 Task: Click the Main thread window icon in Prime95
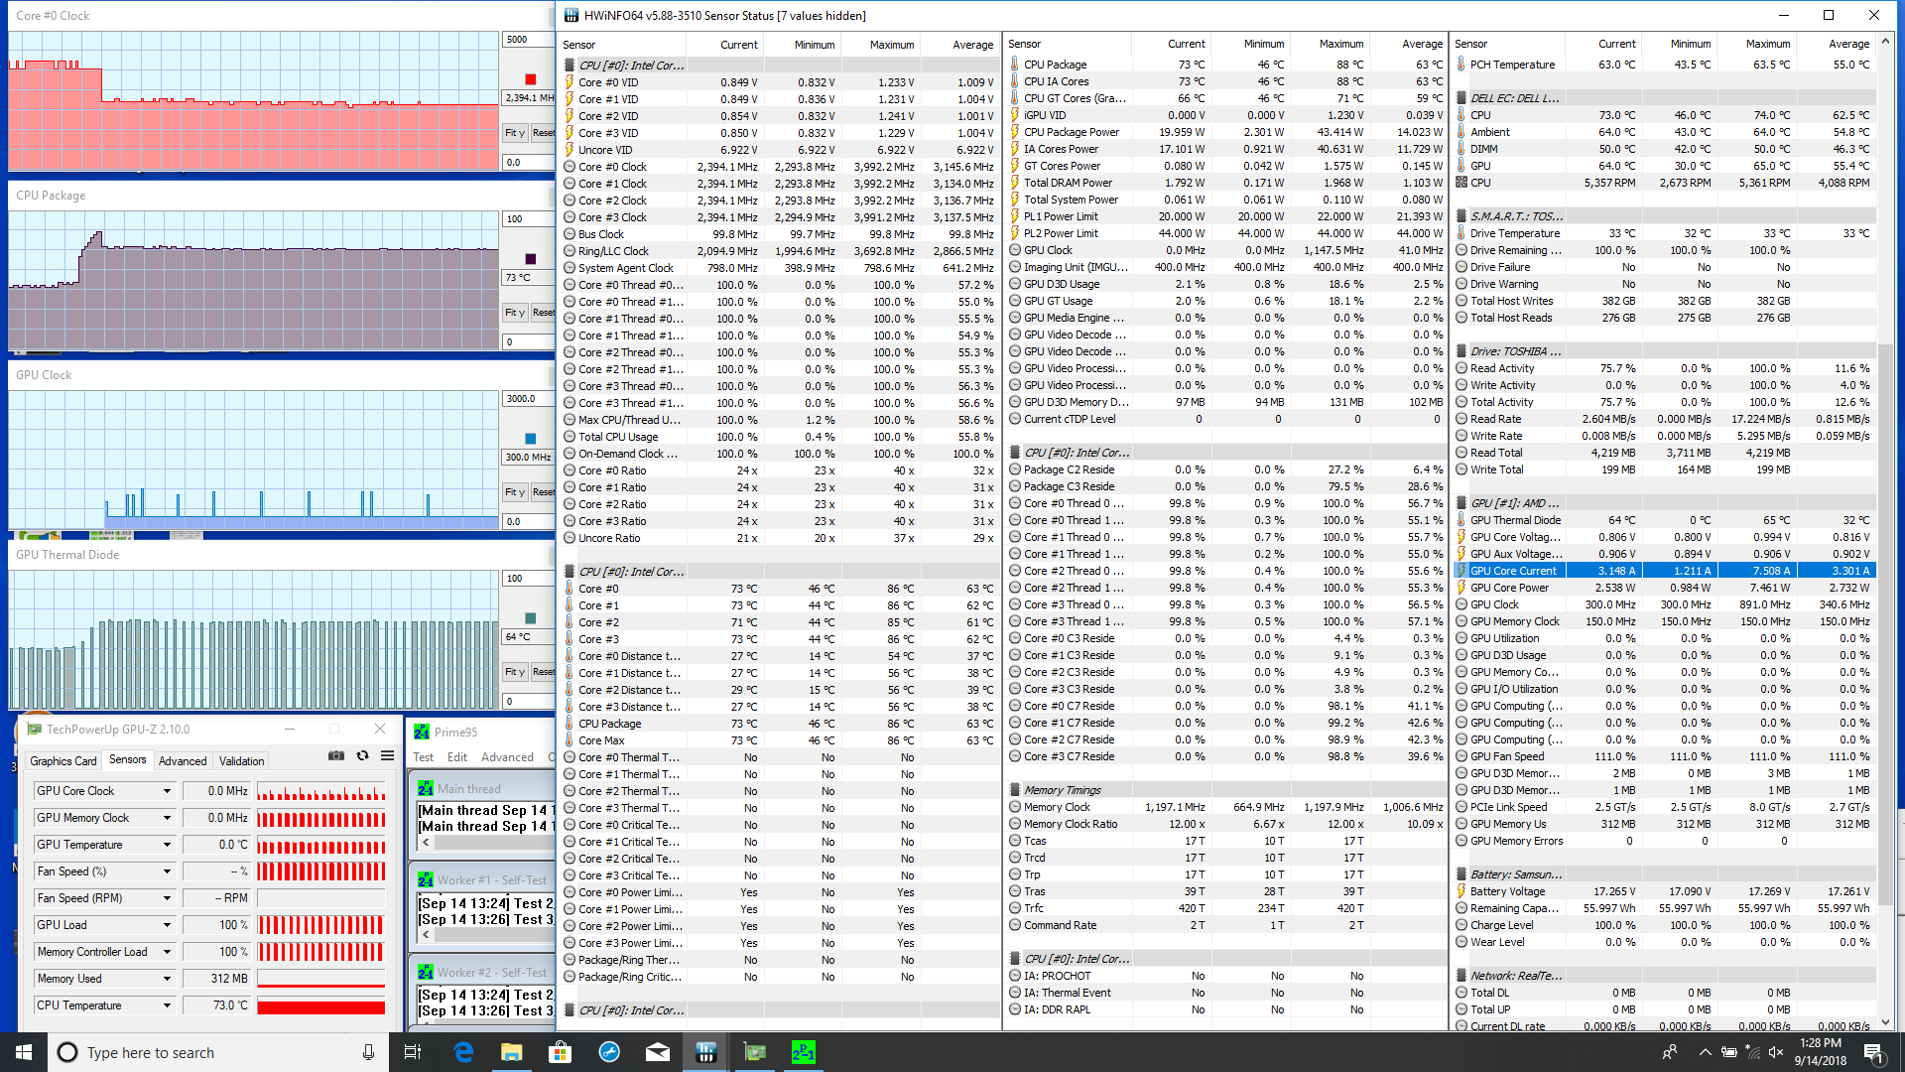[426, 789]
